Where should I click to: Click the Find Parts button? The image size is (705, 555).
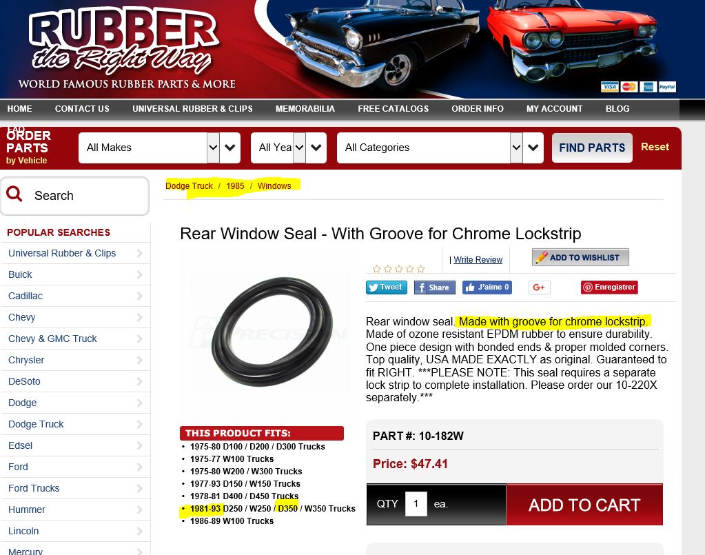click(592, 148)
